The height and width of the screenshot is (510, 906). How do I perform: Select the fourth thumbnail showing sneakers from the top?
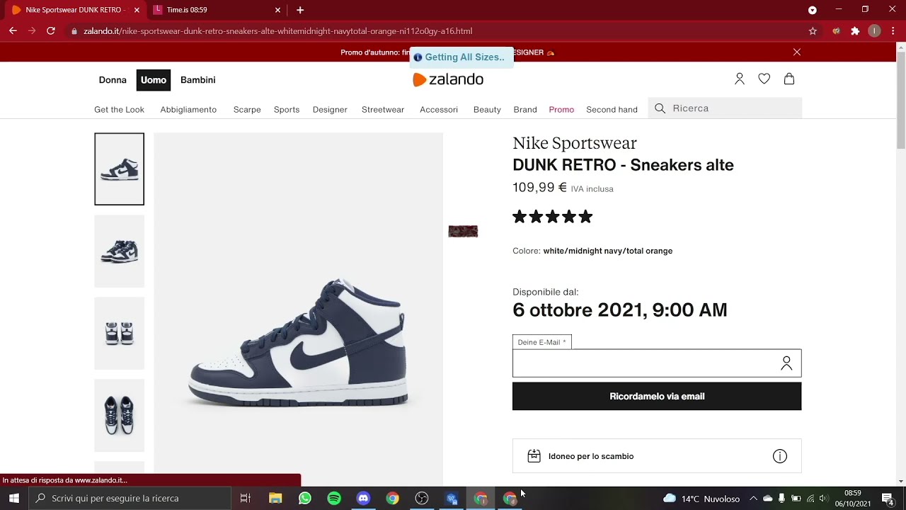[x=119, y=415]
